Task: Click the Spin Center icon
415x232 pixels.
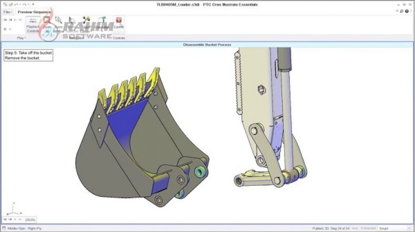Action: [x=86, y=20]
